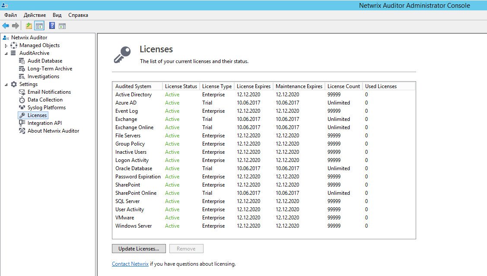The width and height of the screenshot is (487, 276).
Task: Sort by the License Expires column header
Action: pos(253,86)
